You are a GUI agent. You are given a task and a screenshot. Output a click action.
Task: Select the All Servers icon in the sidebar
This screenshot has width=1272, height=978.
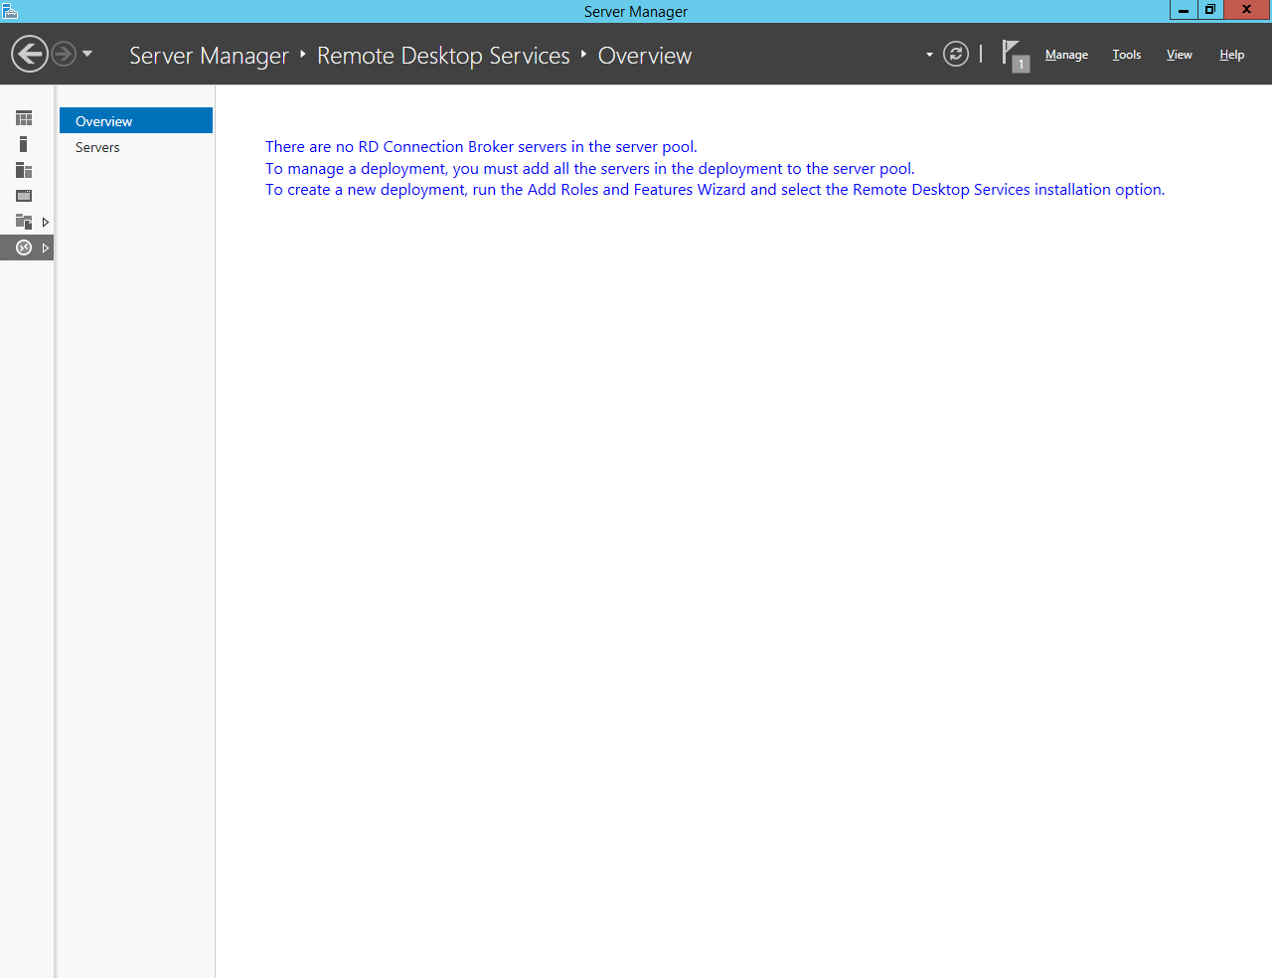24,170
